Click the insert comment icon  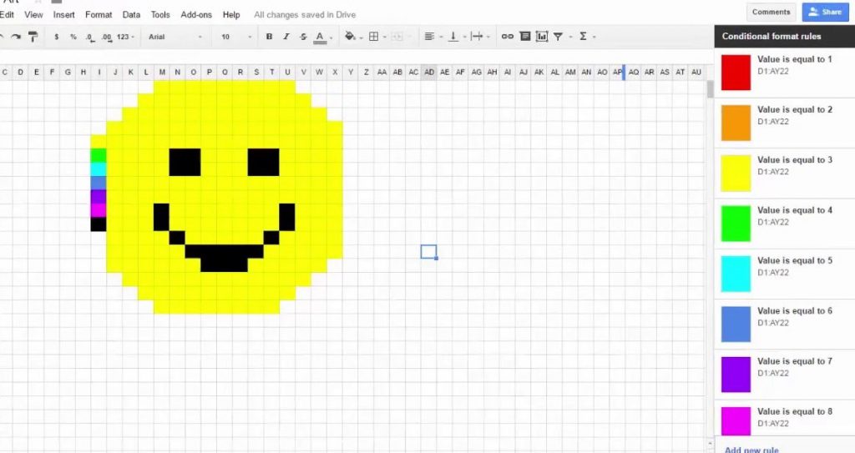525,37
